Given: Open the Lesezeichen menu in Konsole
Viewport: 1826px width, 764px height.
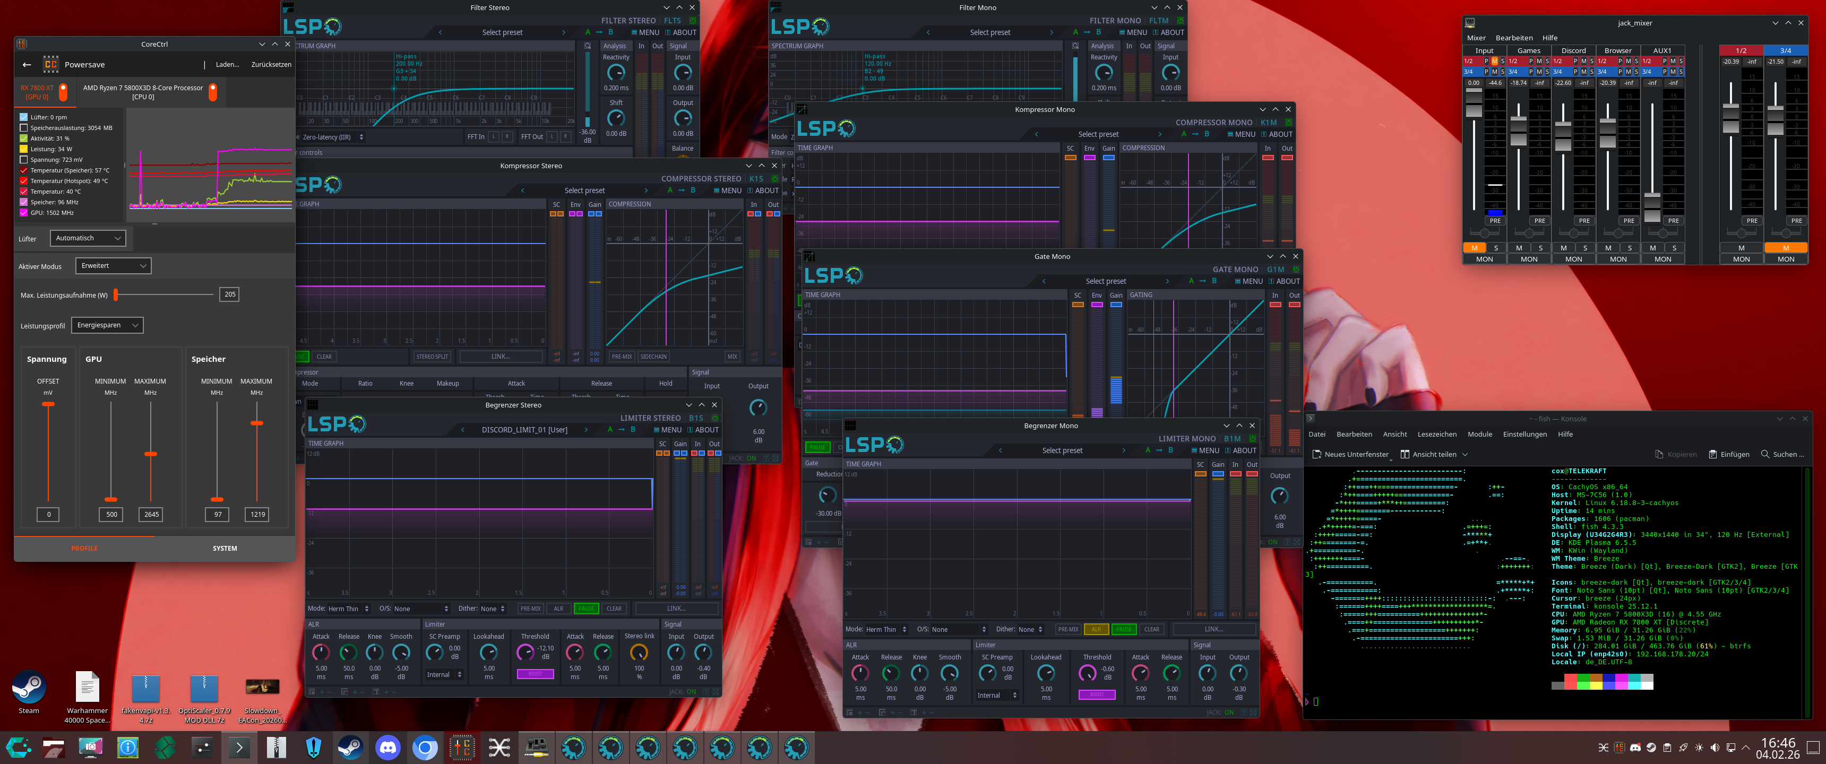Looking at the screenshot, I should [1436, 435].
